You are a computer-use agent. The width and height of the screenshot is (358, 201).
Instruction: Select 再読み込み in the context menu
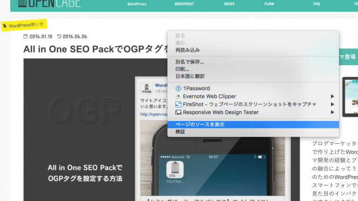pyautogui.click(x=253, y=50)
